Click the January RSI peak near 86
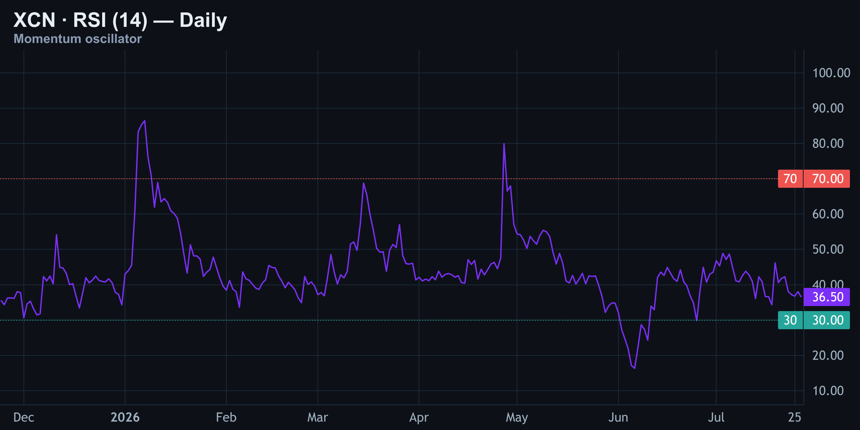Viewport: 860px width, 430px height. [x=145, y=121]
